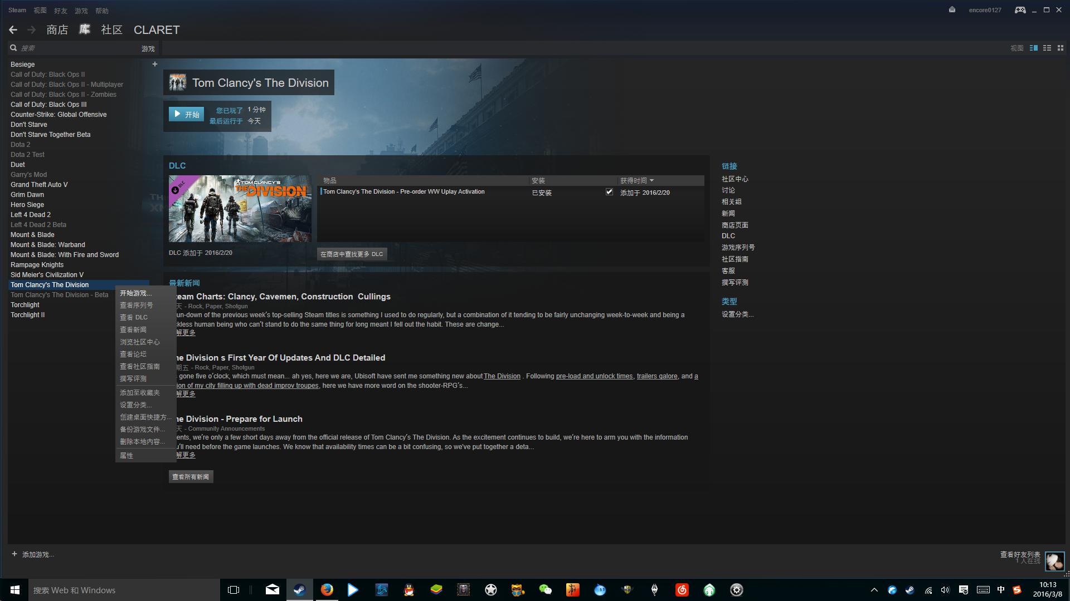Click 添加游戏 at bottom left

click(x=33, y=555)
